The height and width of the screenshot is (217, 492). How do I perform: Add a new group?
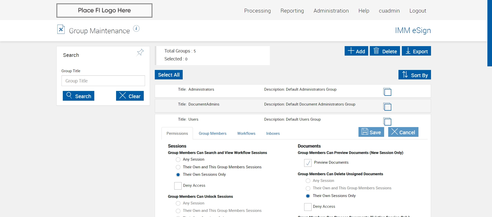[356, 51]
